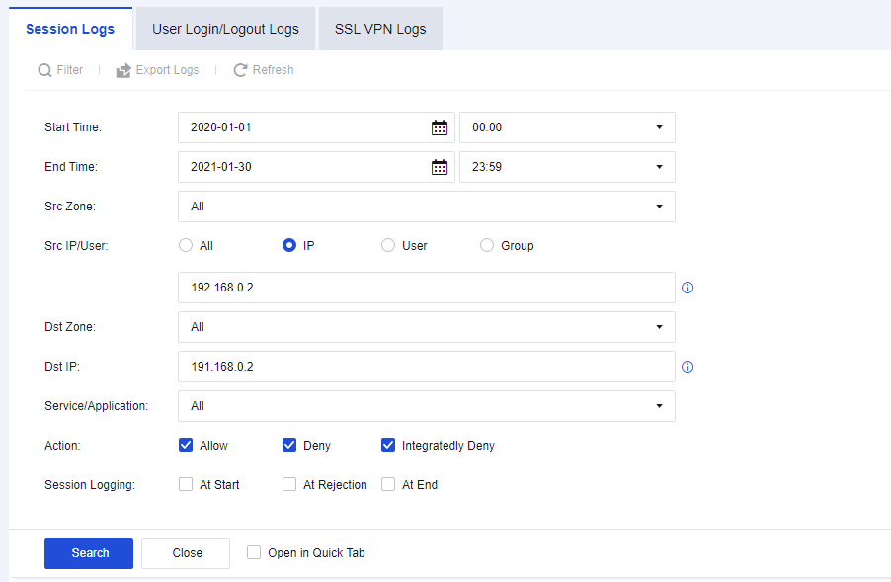891x582 pixels.
Task: Open the End Time calendar picker
Action: pos(440,167)
